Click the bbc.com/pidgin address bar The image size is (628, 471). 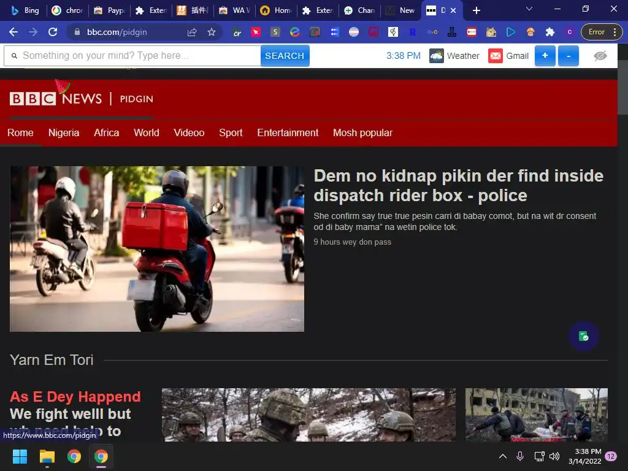click(x=117, y=32)
